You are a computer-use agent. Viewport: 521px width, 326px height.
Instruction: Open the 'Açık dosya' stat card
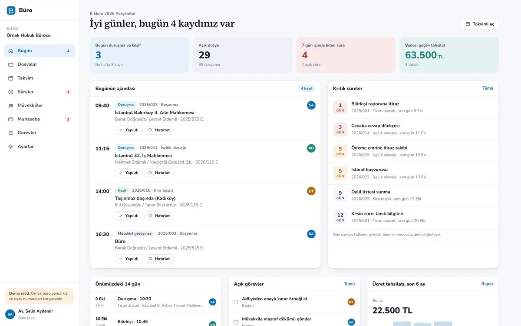(243, 55)
